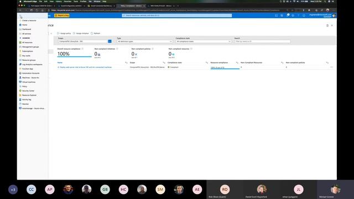
Task: Open Resource Explorer in the sidebar
Action: [29, 95]
